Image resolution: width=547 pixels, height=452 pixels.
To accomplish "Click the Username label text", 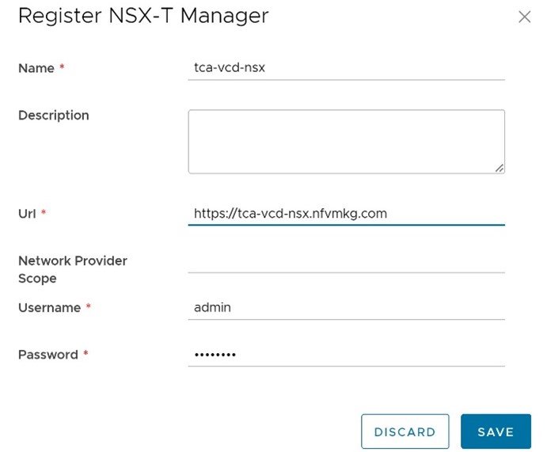I will pyautogui.click(x=49, y=308).
